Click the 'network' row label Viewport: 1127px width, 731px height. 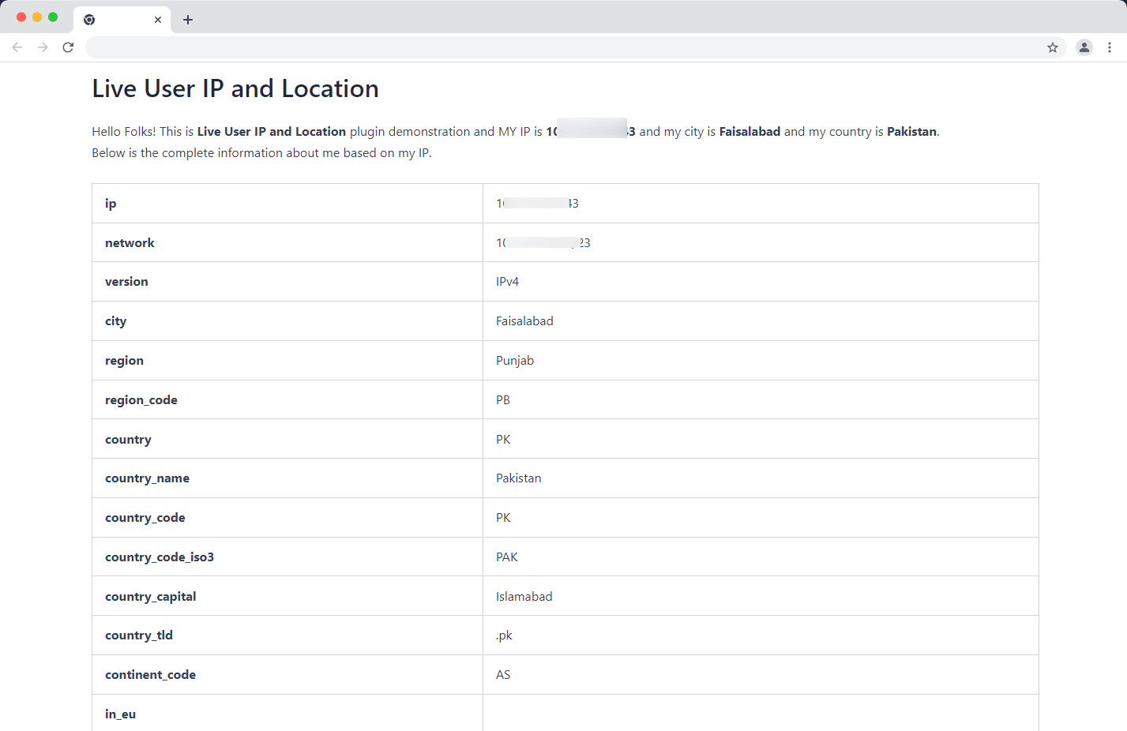point(130,243)
